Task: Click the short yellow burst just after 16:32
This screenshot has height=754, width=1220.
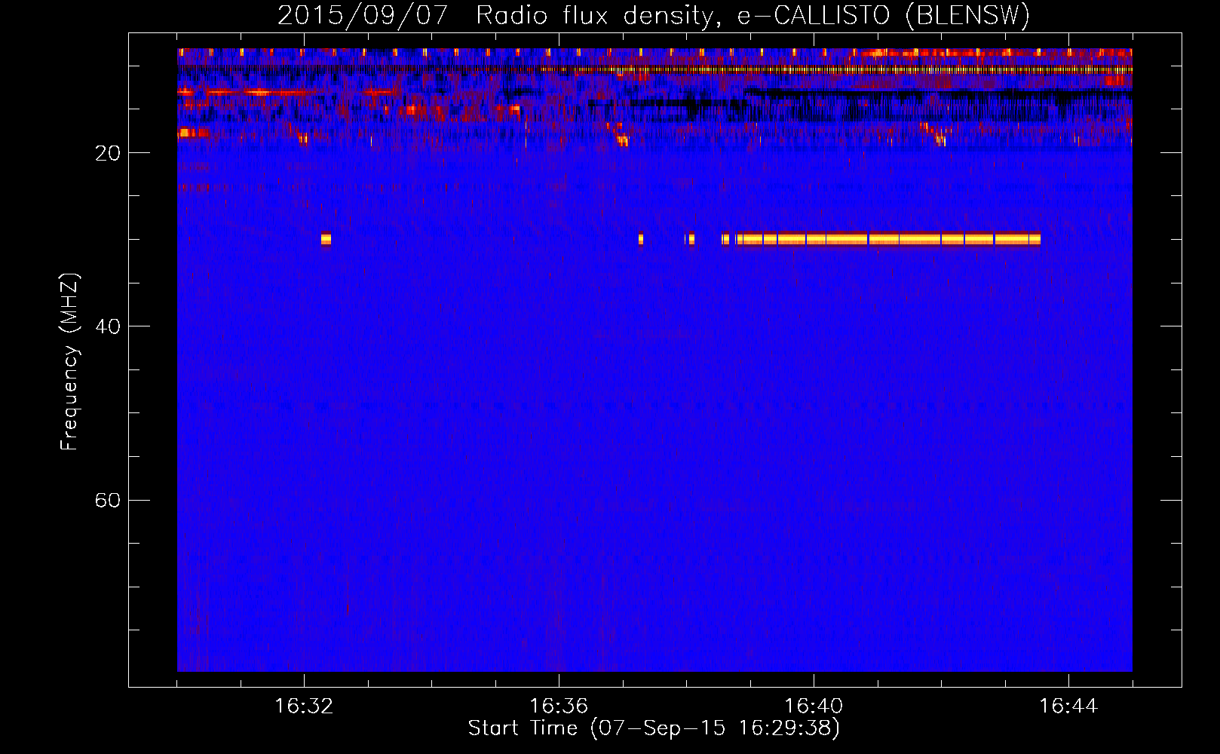Action: pos(326,239)
